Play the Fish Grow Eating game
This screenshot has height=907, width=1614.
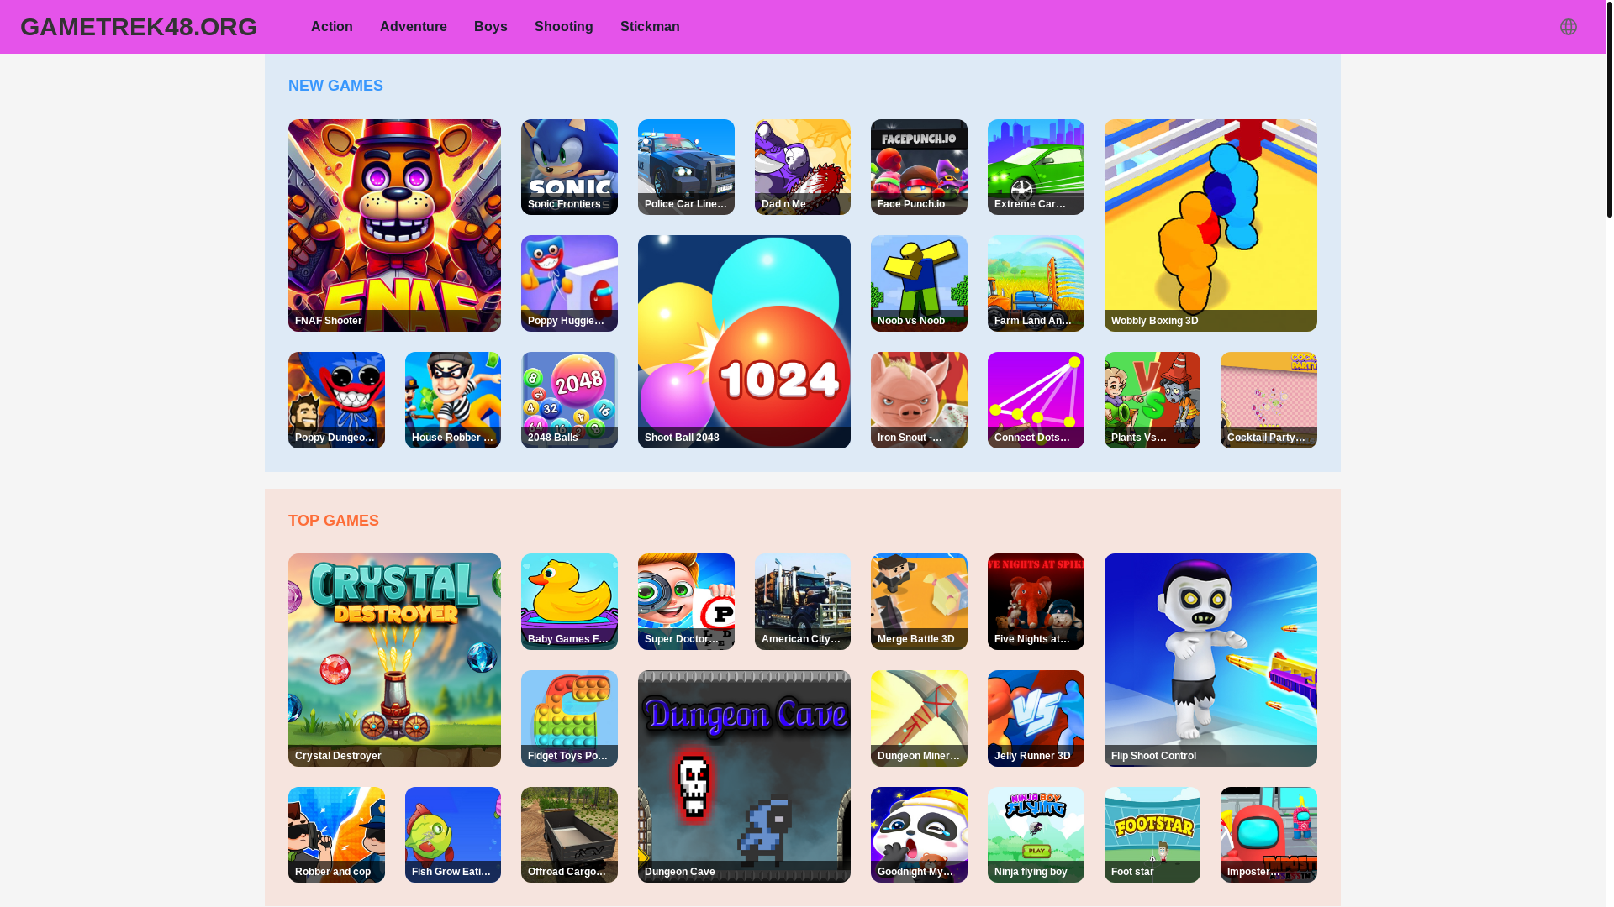pos(453,835)
